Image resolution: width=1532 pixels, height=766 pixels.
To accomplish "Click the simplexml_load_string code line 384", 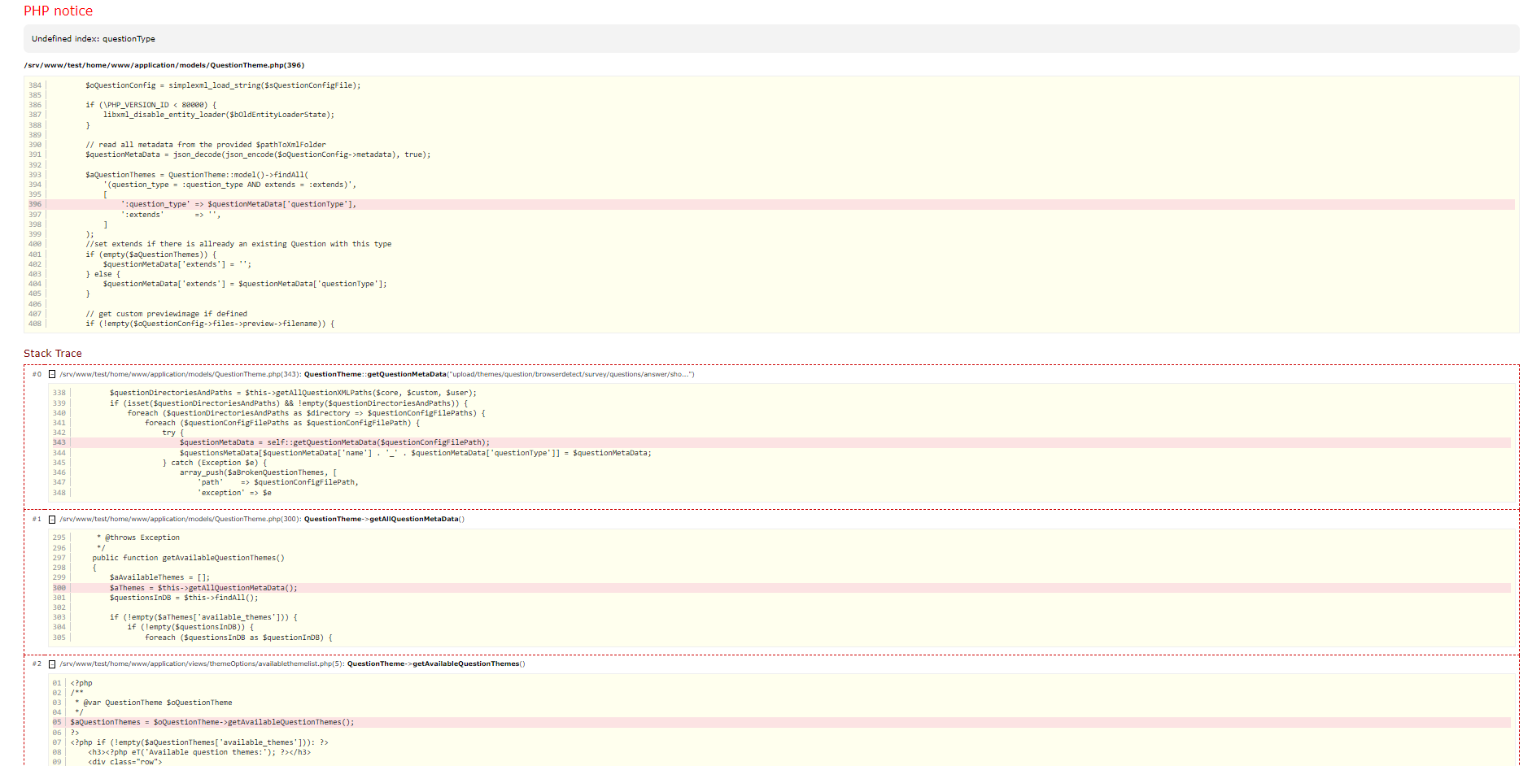I will 223,85.
